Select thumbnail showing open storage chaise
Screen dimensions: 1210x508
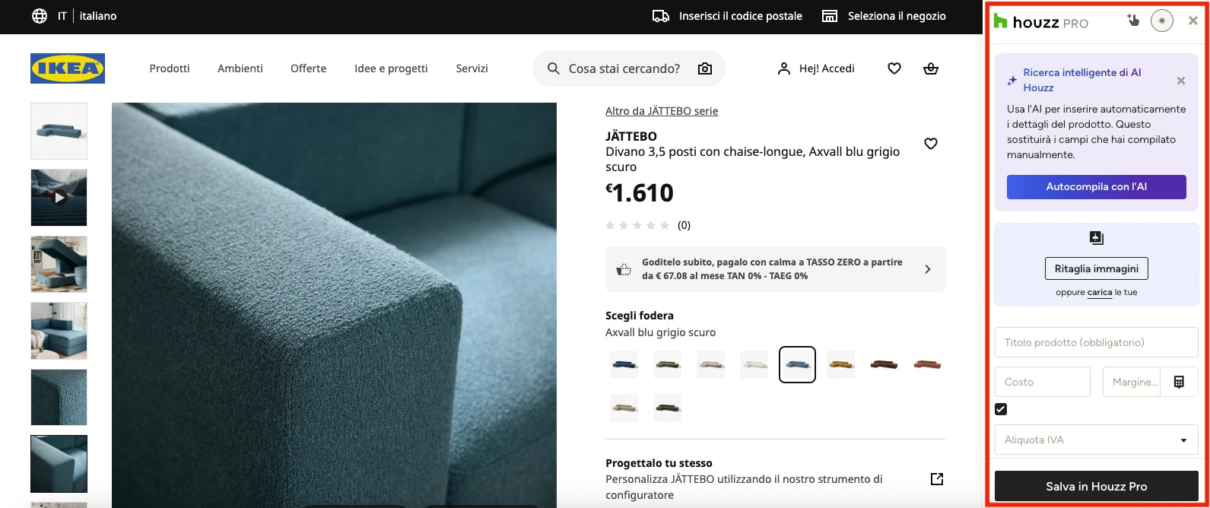coord(59,264)
